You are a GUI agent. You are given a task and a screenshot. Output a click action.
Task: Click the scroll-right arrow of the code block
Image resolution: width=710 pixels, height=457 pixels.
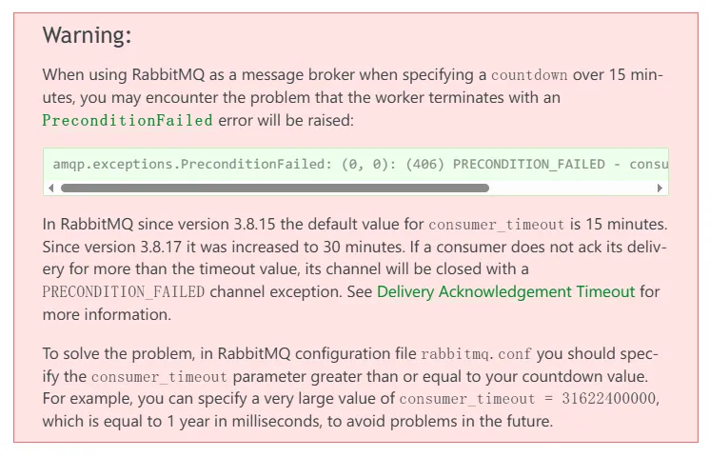[660, 188]
